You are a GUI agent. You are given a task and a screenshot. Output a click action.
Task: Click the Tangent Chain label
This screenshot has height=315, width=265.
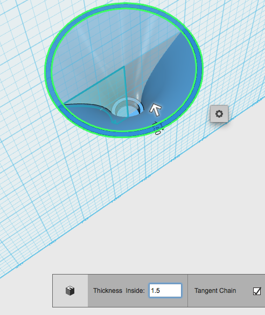(215, 291)
